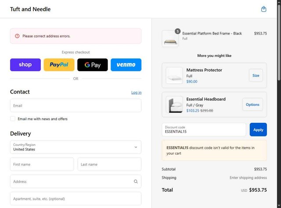Select the Mattress Protector $90.00 price
This screenshot has width=281, height=208.
click(x=192, y=82)
